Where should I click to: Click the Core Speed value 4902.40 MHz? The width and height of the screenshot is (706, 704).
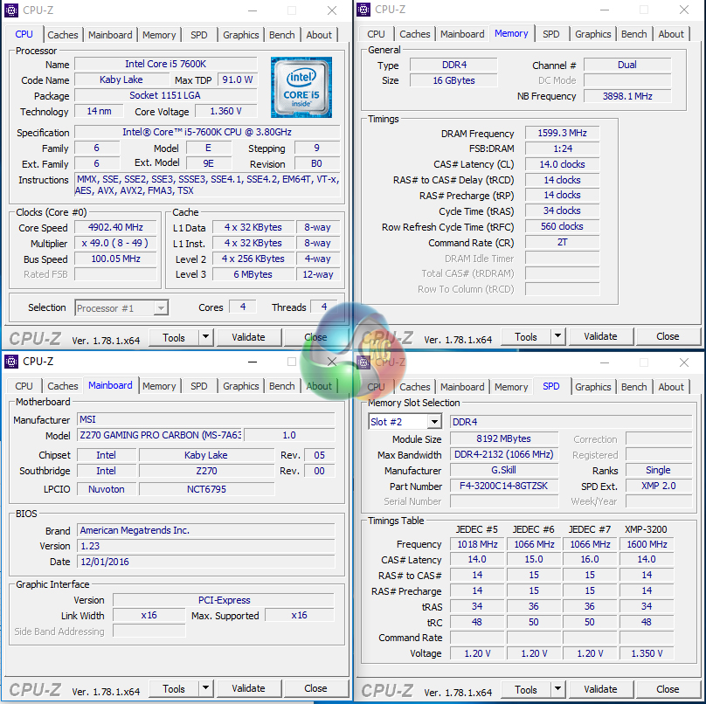[116, 227]
